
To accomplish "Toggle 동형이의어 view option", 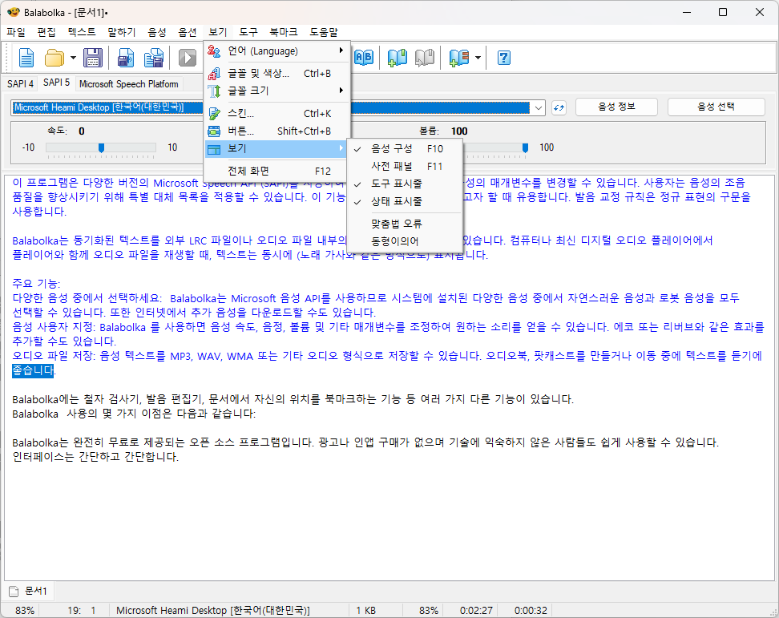I will 405,241.
